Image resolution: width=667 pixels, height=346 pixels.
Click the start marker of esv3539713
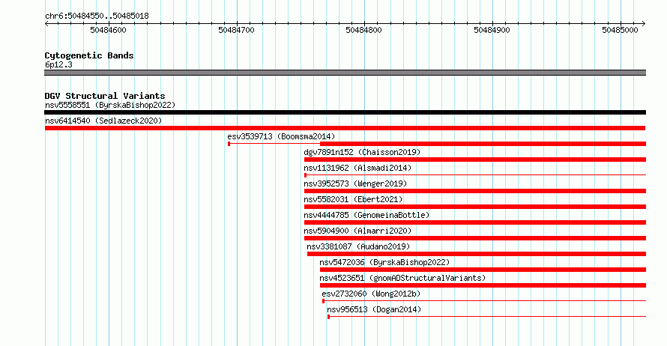click(x=229, y=144)
